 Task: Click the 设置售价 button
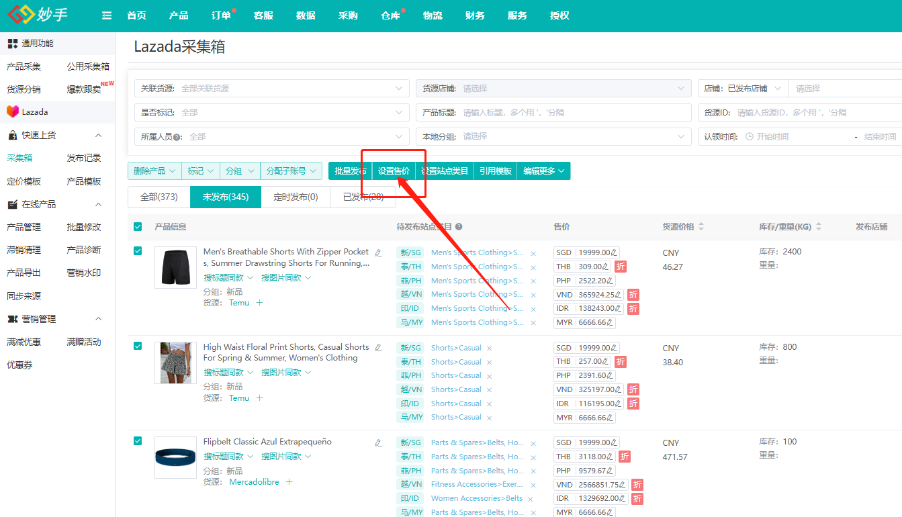point(394,171)
